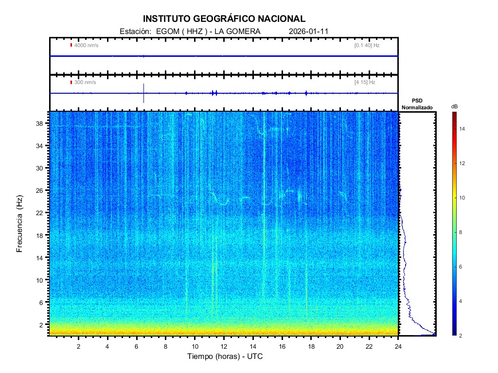
Task: Click the colorbar at the 10 dB tick
Action: 454,198
